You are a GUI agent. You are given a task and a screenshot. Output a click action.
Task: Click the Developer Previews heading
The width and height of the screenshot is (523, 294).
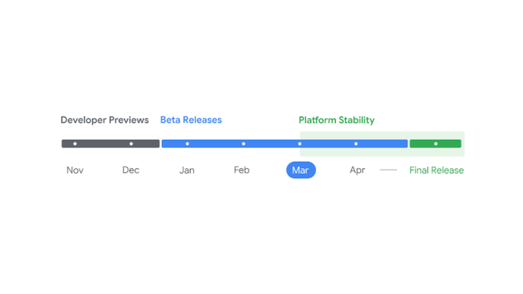105,120
